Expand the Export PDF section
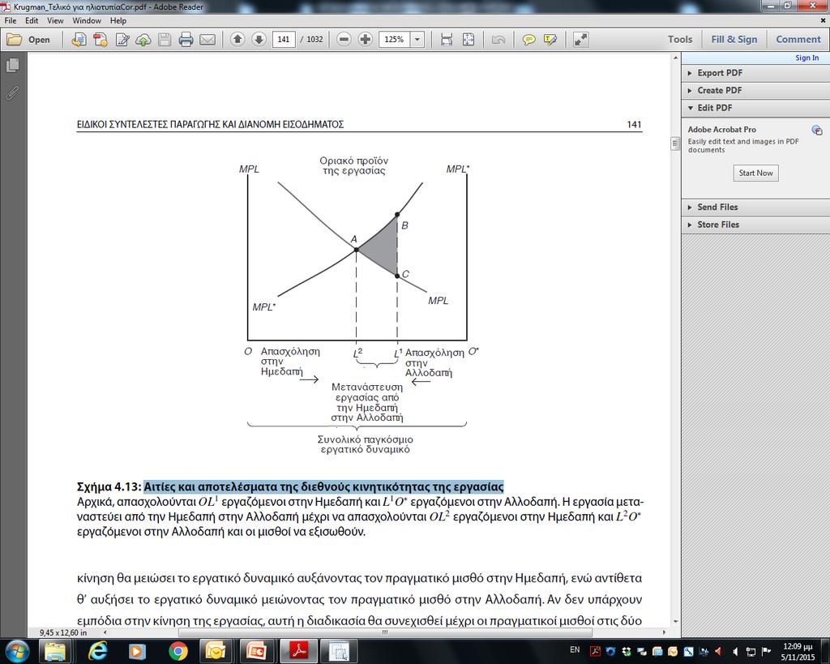Viewport: 830px width, 664px height. tap(755, 73)
